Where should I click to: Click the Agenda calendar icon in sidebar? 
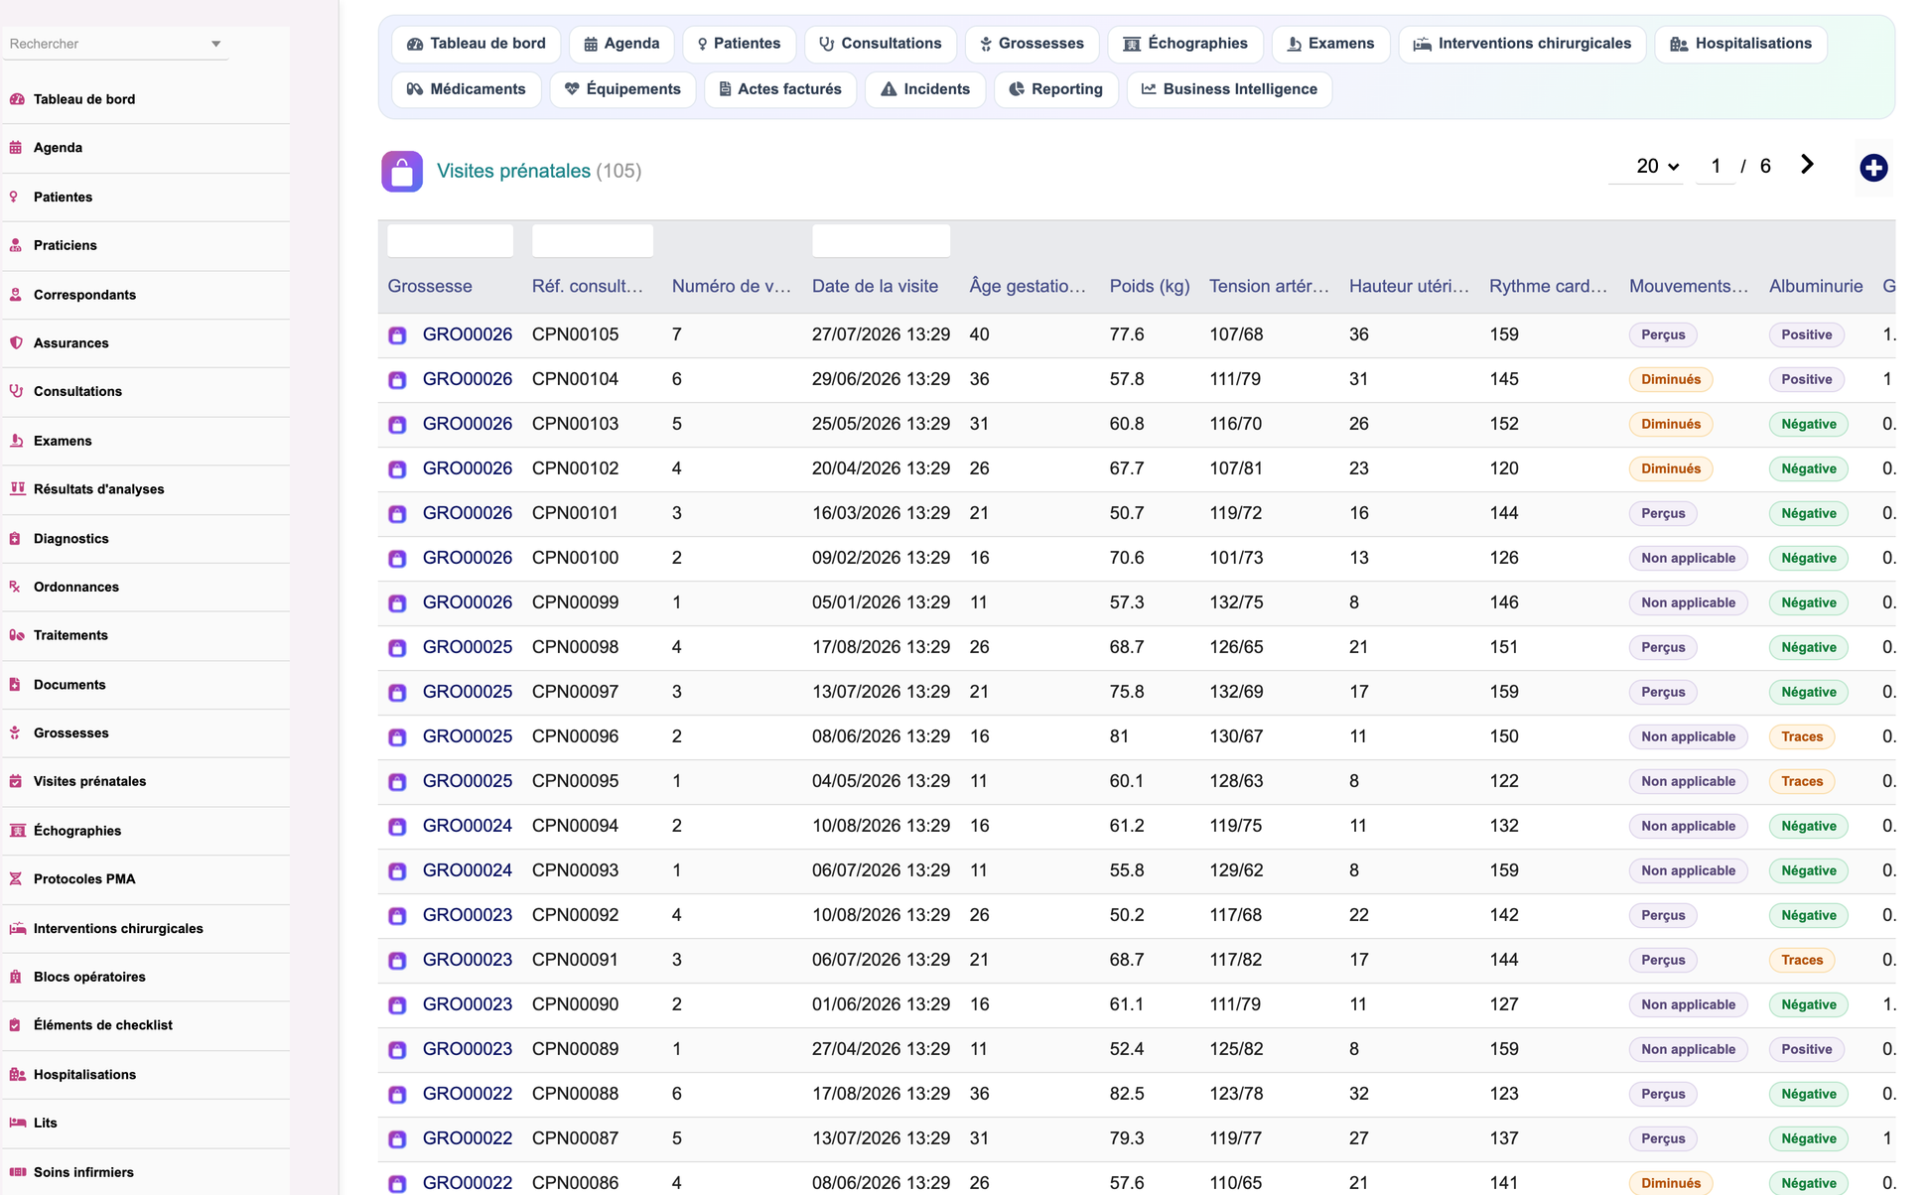(16, 148)
